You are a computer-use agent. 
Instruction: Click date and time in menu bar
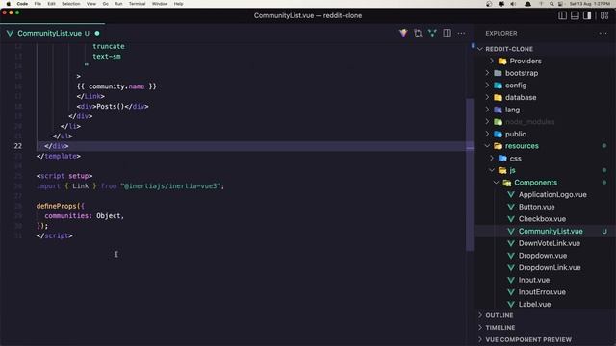(x=589, y=4)
